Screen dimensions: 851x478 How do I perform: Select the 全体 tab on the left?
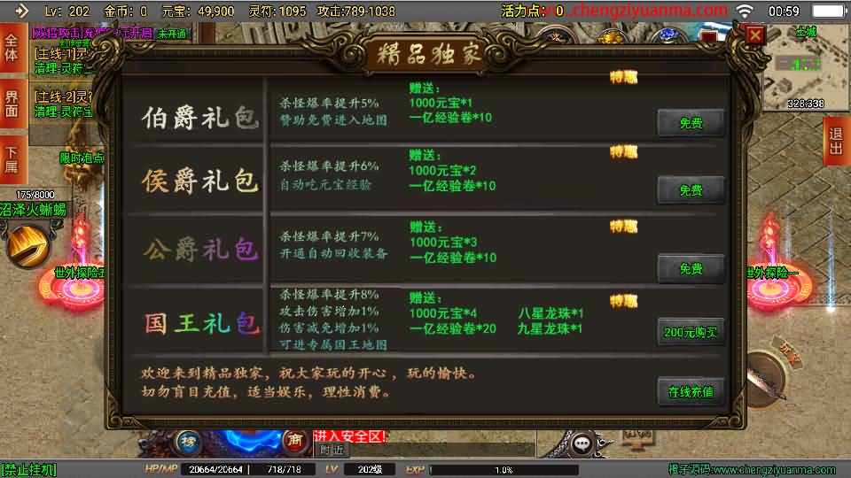click(x=12, y=49)
